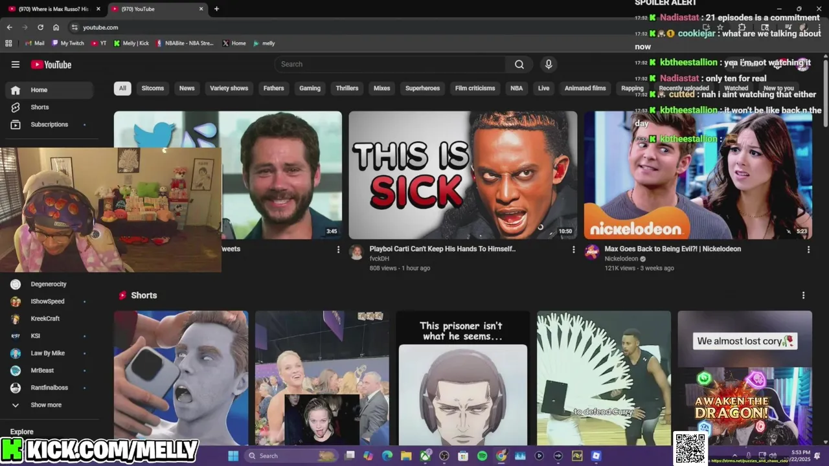
Task: Go back with browser back arrow
Action: tap(9, 27)
